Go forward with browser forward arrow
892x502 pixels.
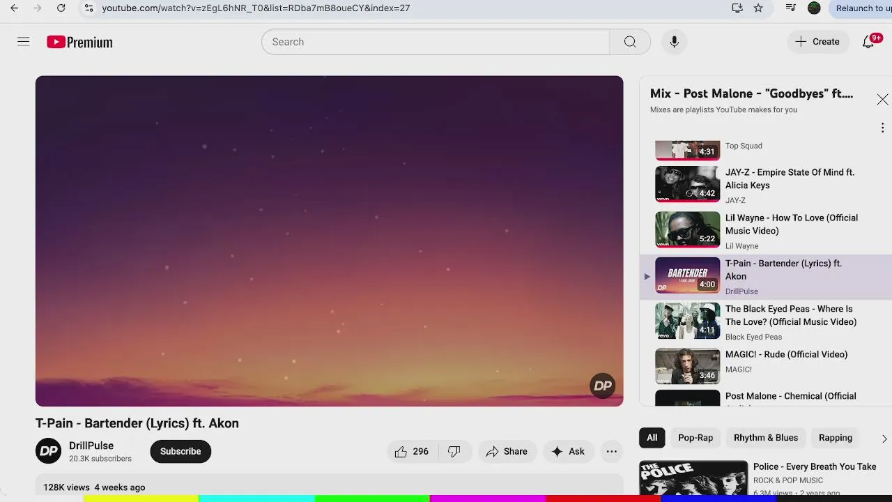pyautogui.click(x=38, y=8)
